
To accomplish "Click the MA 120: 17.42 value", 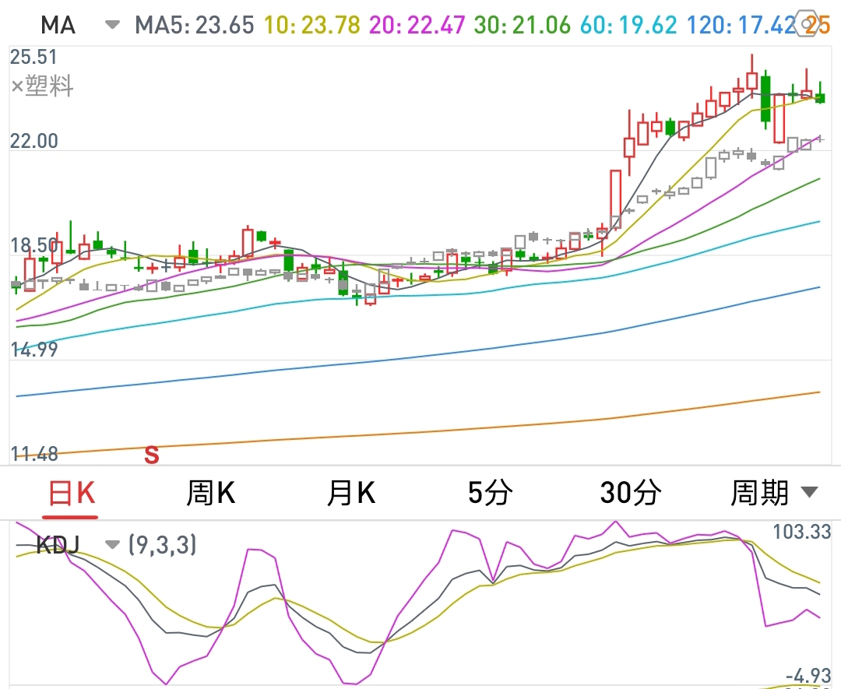I will point(741,25).
